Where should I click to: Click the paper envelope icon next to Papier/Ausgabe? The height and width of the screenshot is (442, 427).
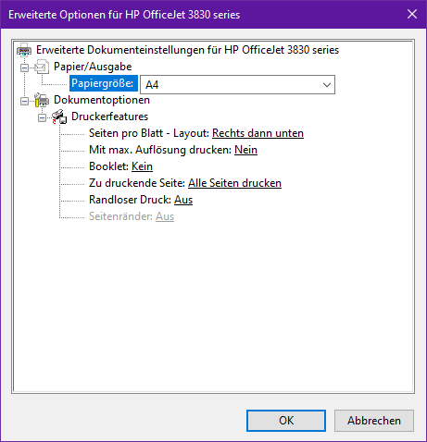(x=42, y=67)
